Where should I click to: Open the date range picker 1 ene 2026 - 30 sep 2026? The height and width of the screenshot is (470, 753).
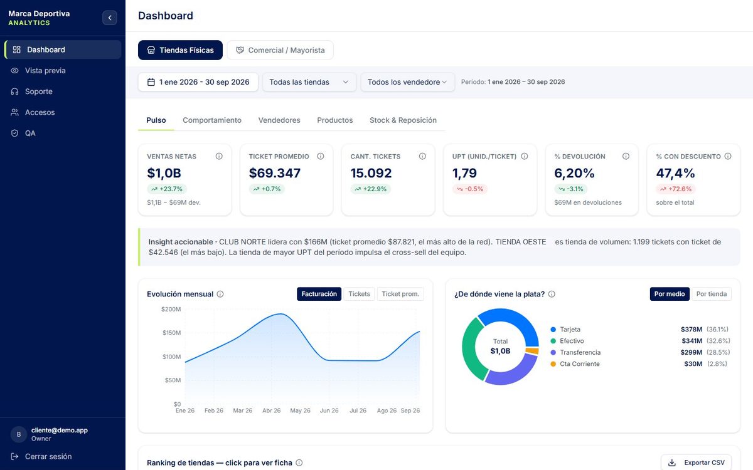pyautogui.click(x=198, y=82)
